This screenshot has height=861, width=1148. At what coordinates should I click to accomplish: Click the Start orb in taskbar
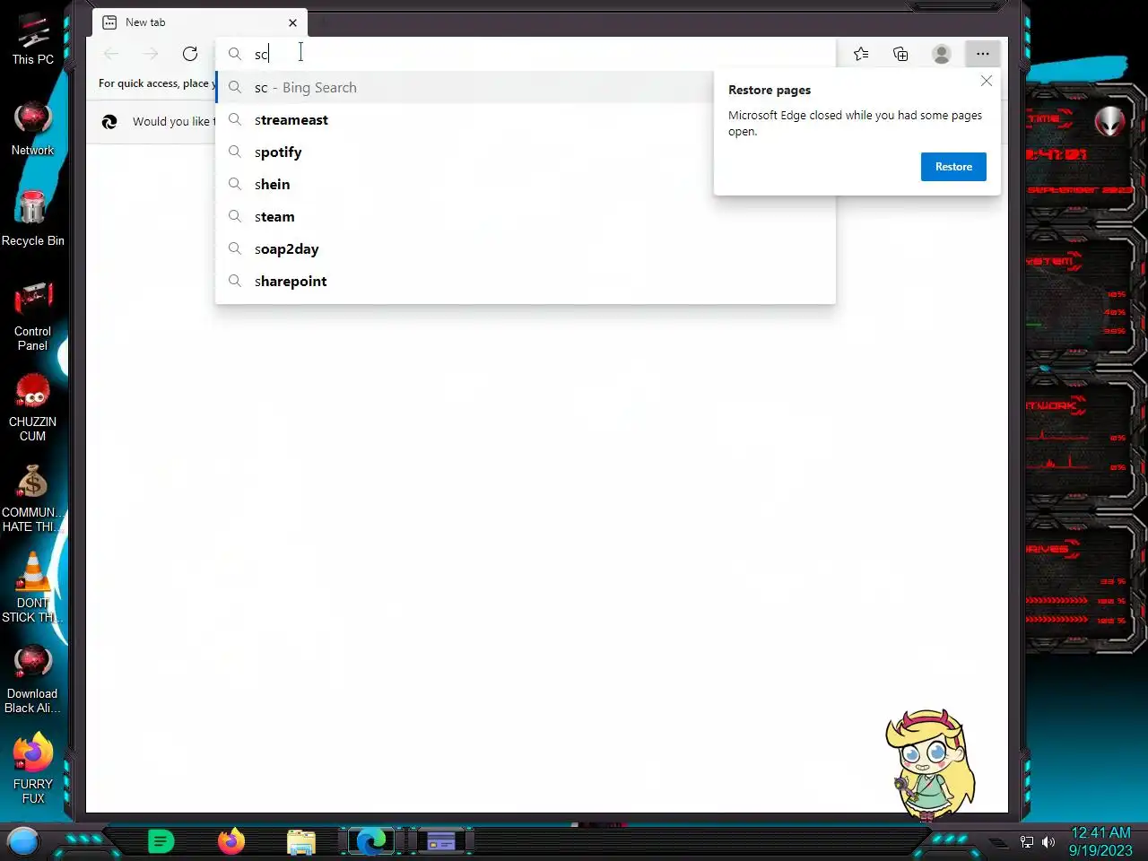[x=23, y=841]
